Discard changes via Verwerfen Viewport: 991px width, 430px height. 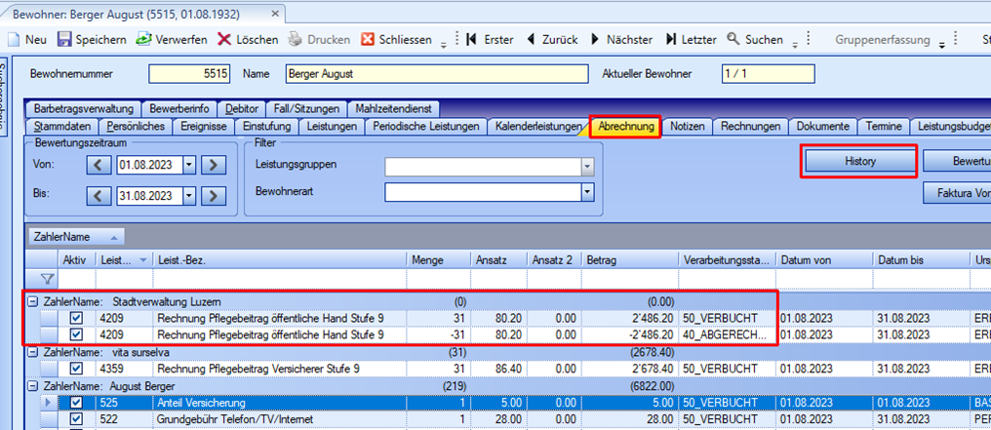coord(172,39)
